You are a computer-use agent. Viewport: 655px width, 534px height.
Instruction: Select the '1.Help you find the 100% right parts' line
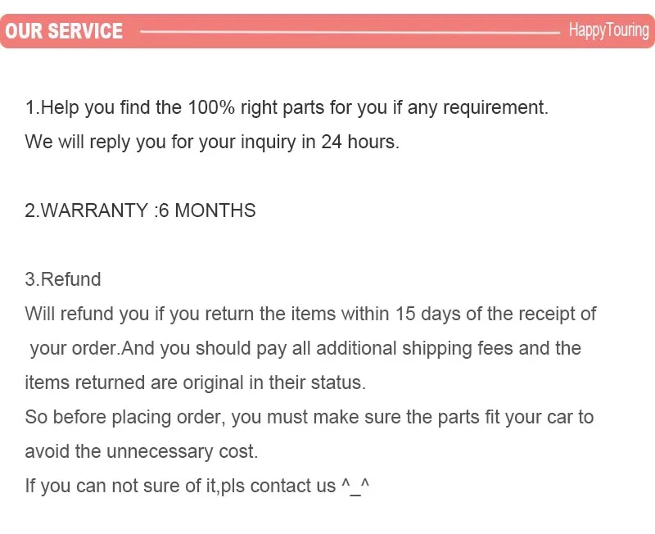(287, 108)
